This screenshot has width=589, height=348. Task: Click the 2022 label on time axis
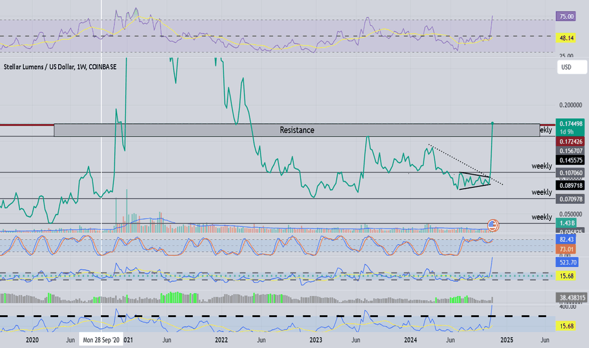(221, 340)
